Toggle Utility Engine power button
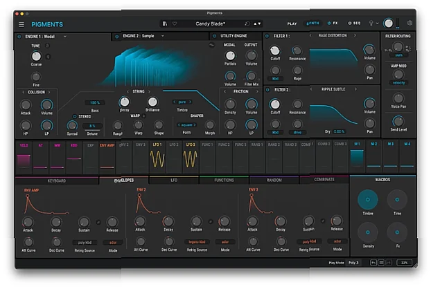Viewport: 431px width, 287px height. (x=214, y=36)
